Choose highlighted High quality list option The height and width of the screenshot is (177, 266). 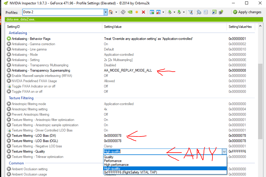tap(165, 168)
